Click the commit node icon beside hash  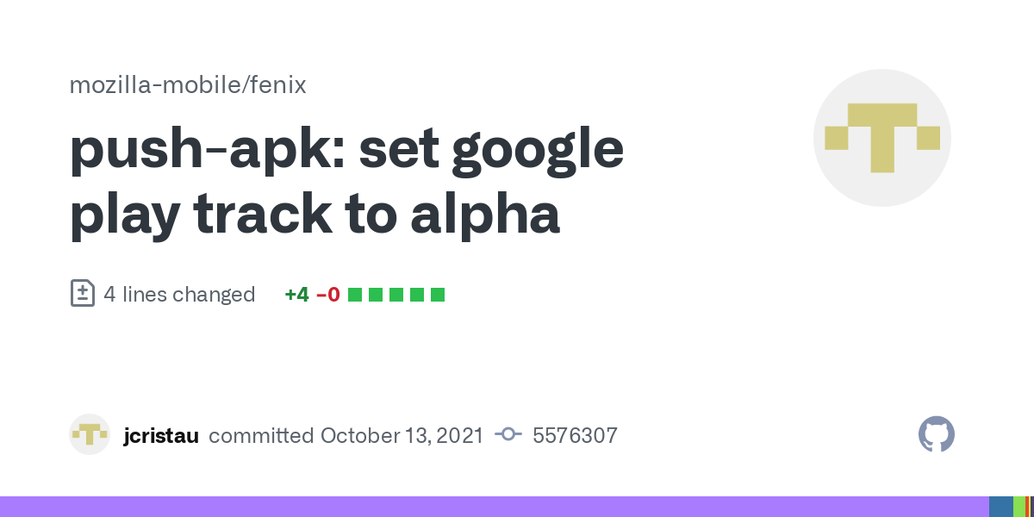point(508,435)
